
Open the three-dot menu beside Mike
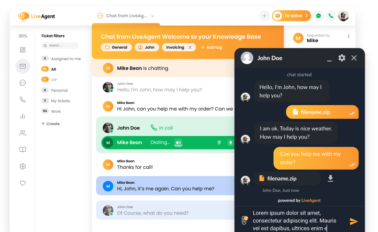[x=349, y=36]
